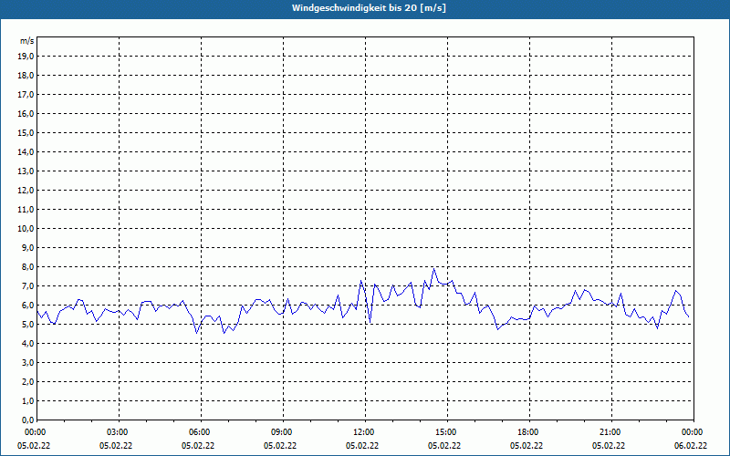This screenshot has width=730, height=456.
Task: Click the 21:00 time label
Action: (x=610, y=432)
